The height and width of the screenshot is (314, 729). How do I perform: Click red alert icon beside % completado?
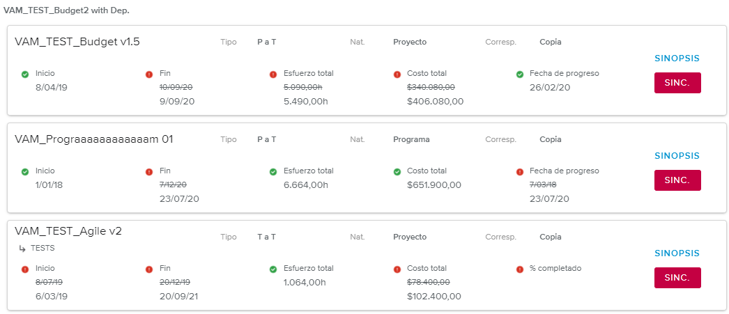click(520, 269)
